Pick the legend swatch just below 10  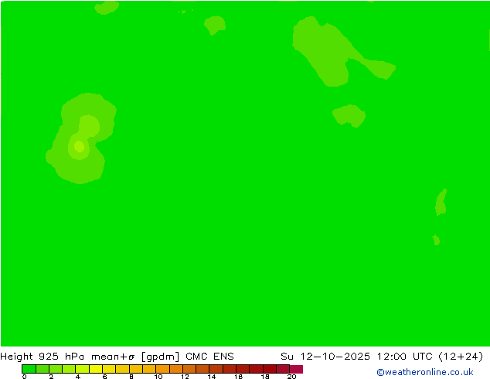pos(149,369)
